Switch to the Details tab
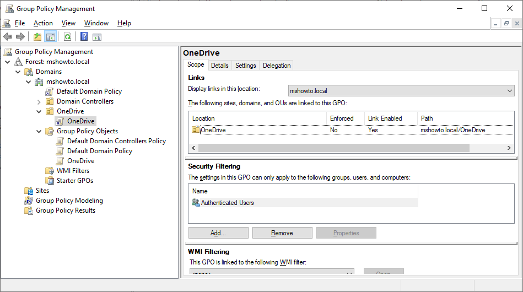Screen dimensions: 523x292 (220, 66)
